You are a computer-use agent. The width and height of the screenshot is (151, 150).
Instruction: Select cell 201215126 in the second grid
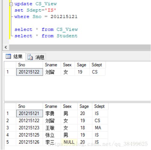[x=30, y=142]
